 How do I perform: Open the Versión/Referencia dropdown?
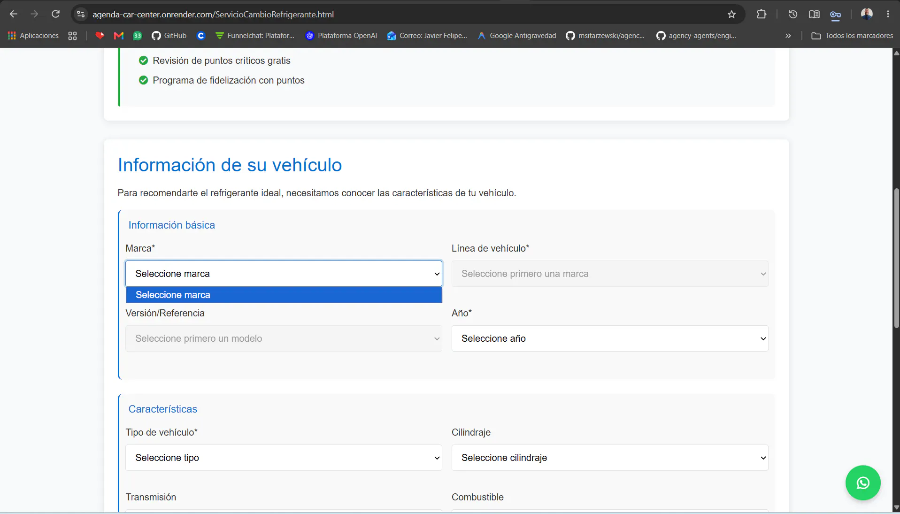(x=284, y=338)
